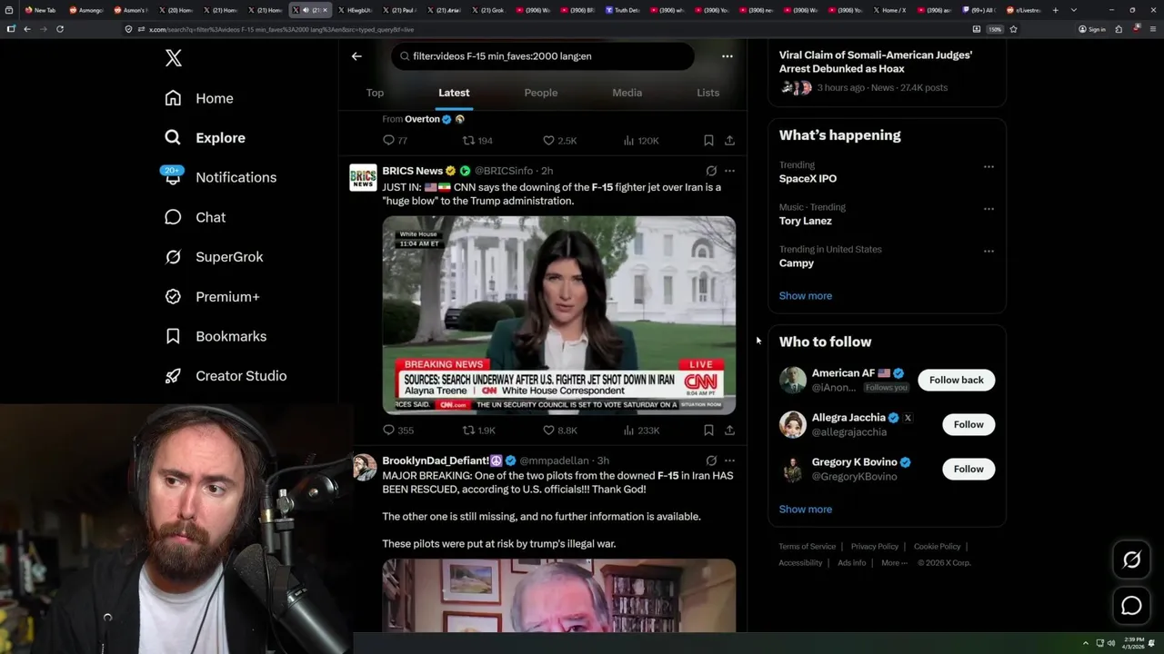1164x654 pixels.
Task: Repost the Overton post with 194 reposts
Action: coord(477,141)
